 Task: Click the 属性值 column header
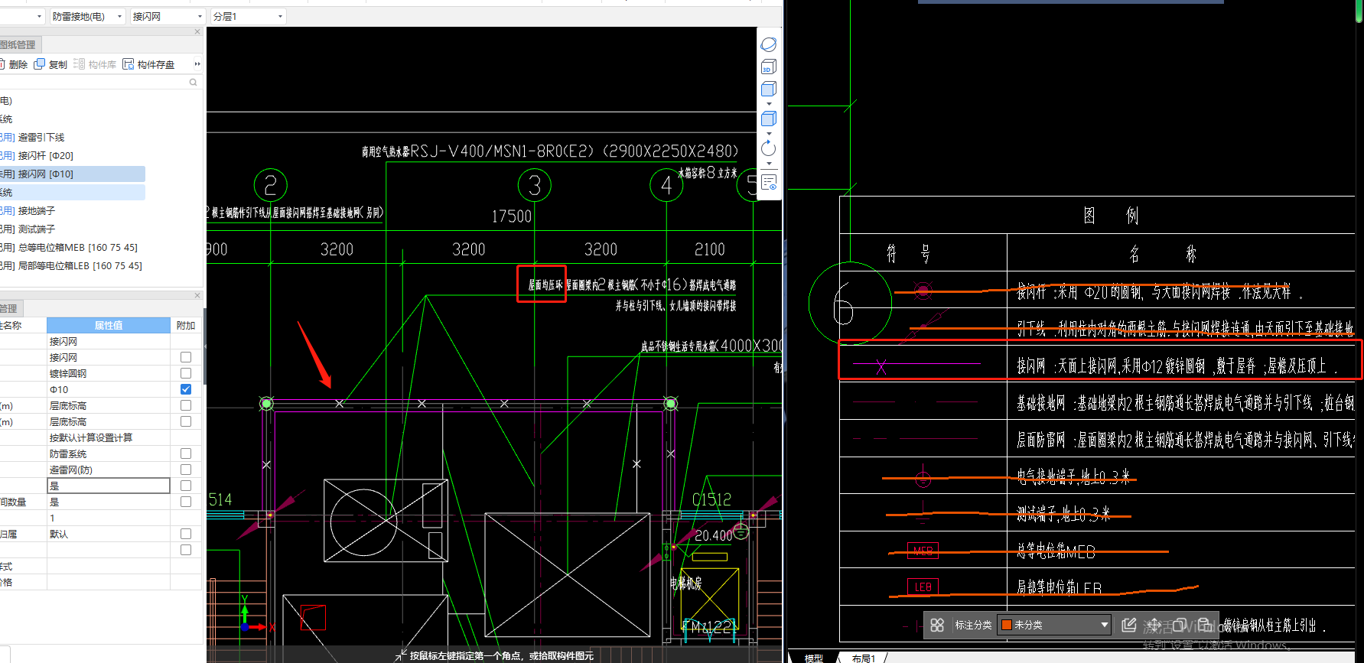(109, 326)
